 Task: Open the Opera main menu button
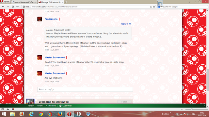tap(5, 2)
